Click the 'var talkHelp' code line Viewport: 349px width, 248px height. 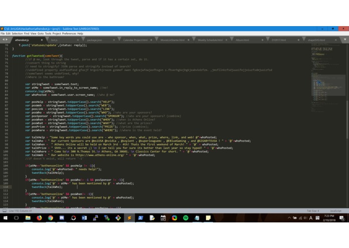[x=121, y=137]
